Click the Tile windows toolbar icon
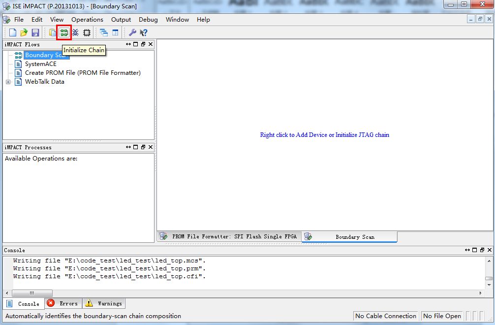The width and height of the screenshot is (495, 325). (x=115, y=32)
